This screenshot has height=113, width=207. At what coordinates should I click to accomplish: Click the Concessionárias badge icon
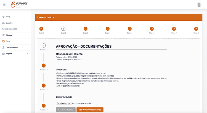(3, 47)
